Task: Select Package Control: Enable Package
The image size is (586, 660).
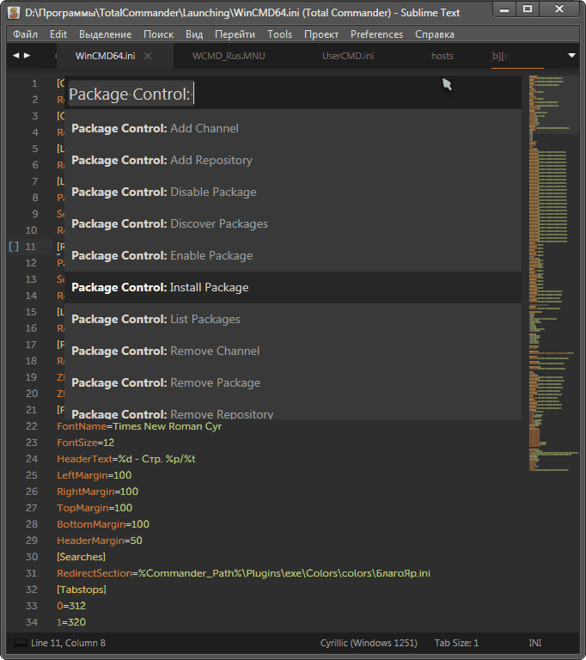Action: (293, 255)
